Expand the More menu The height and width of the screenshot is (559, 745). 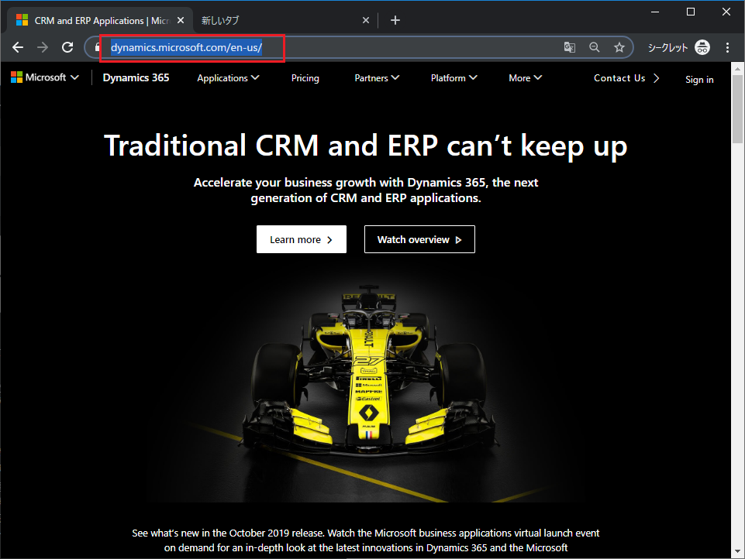coord(525,78)
